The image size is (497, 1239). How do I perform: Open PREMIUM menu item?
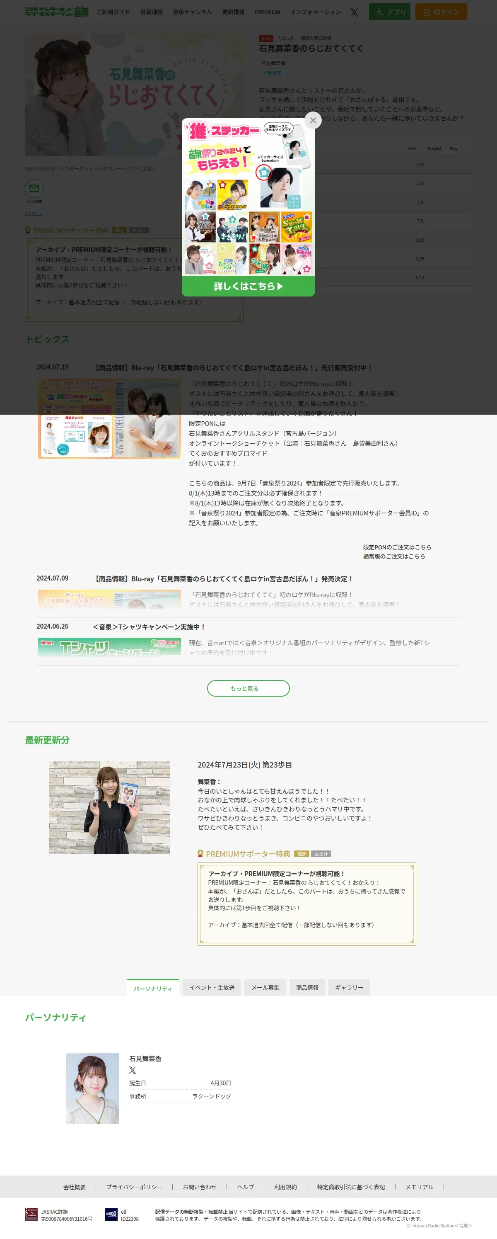click(x=268, y=12)
